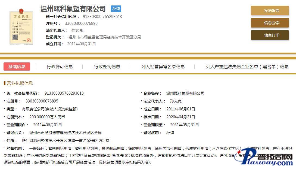Go to the 列入经营异常名录信息 tab

coord(163,67)
